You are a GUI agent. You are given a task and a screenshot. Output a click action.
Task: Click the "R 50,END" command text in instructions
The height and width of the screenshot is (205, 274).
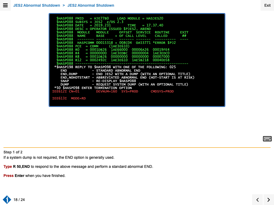21,167
